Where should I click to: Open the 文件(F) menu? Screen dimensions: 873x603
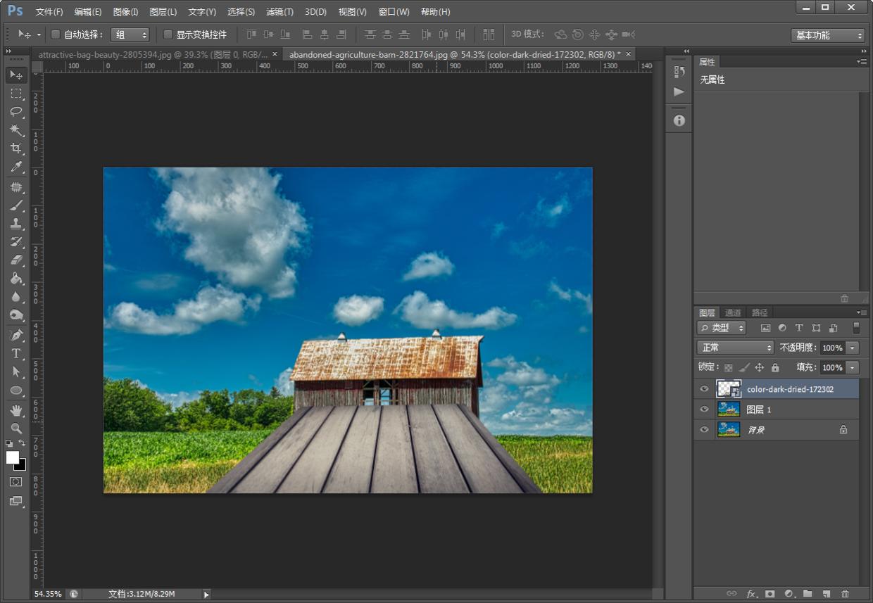pyautogui.click(x=49, y=12)
